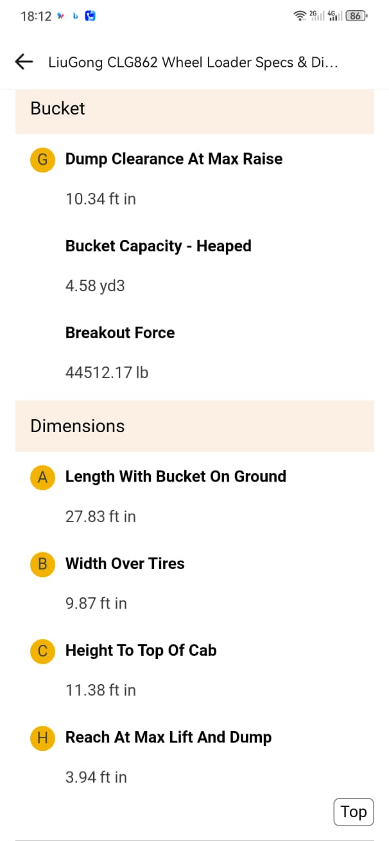This screenshot has width=389, height=841.
Task: Tap the C marker beside Height To Cab
Action: (42, 651)
